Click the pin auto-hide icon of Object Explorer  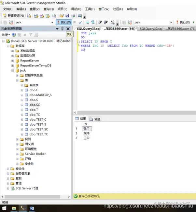coord(63,28)
